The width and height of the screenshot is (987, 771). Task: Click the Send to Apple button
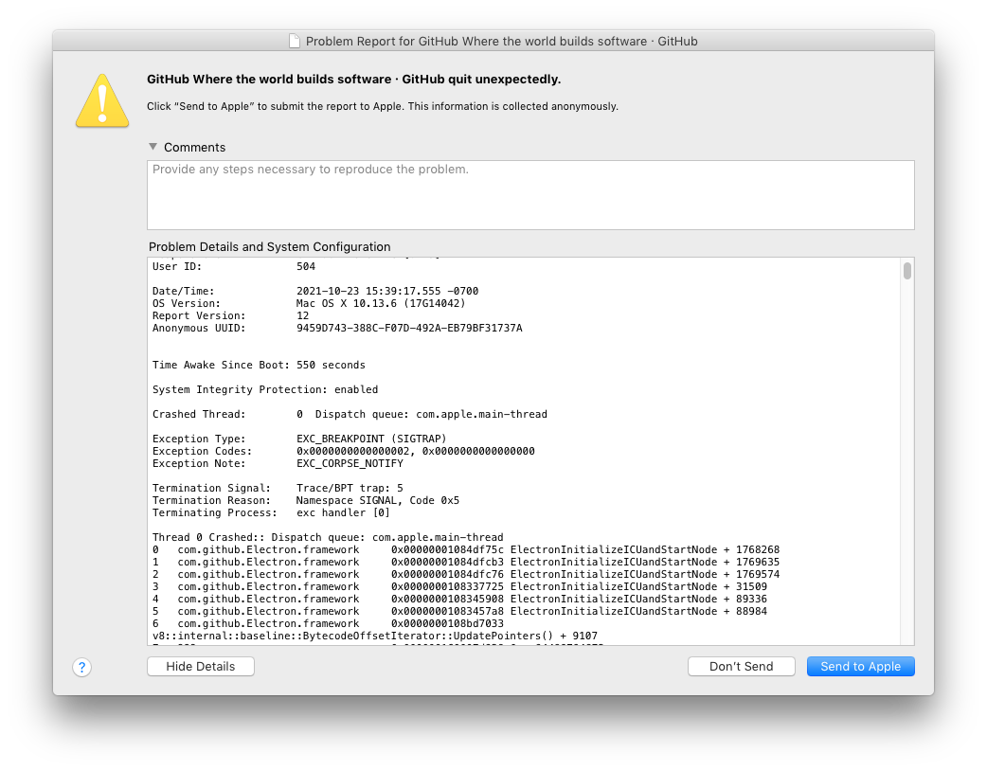coord(860,667)
